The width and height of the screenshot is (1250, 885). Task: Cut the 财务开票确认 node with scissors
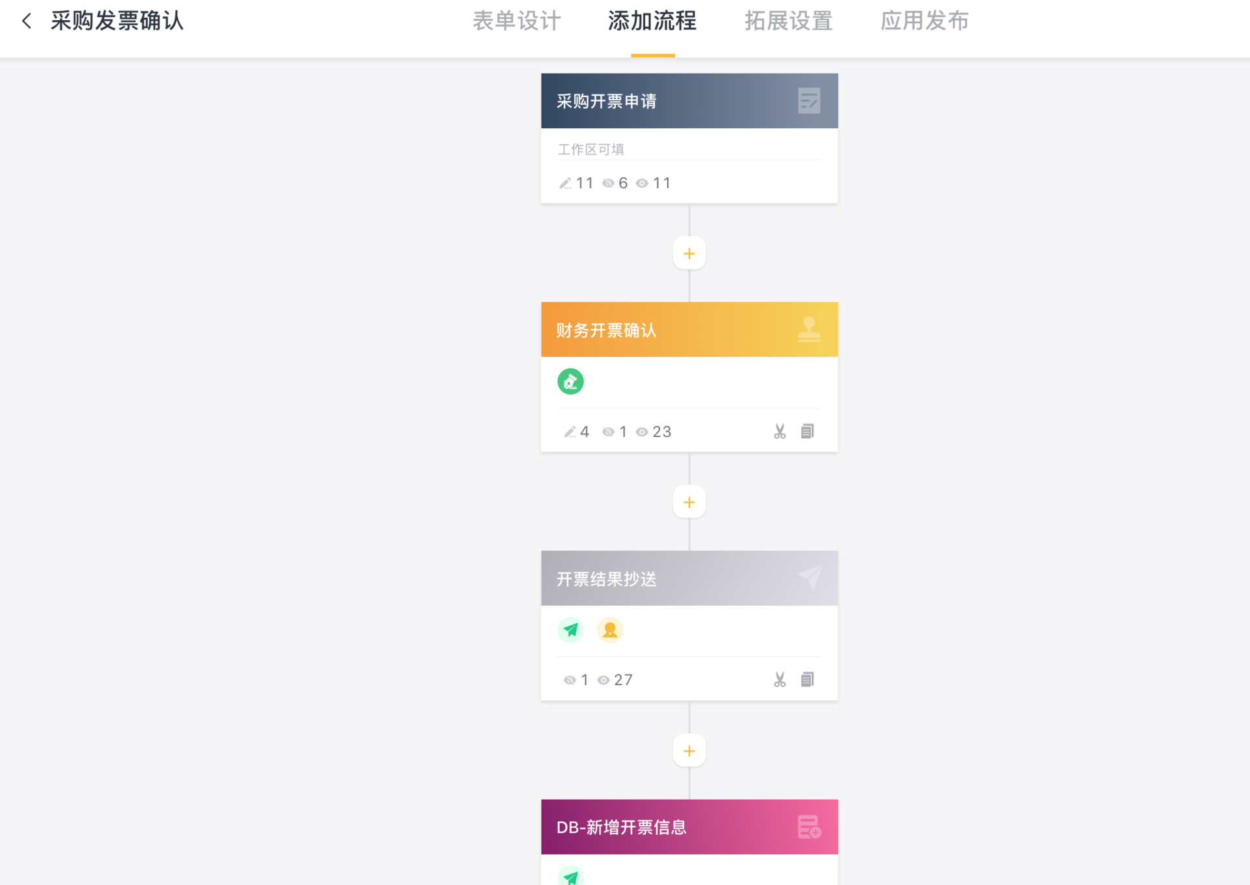tap(779, 431)
